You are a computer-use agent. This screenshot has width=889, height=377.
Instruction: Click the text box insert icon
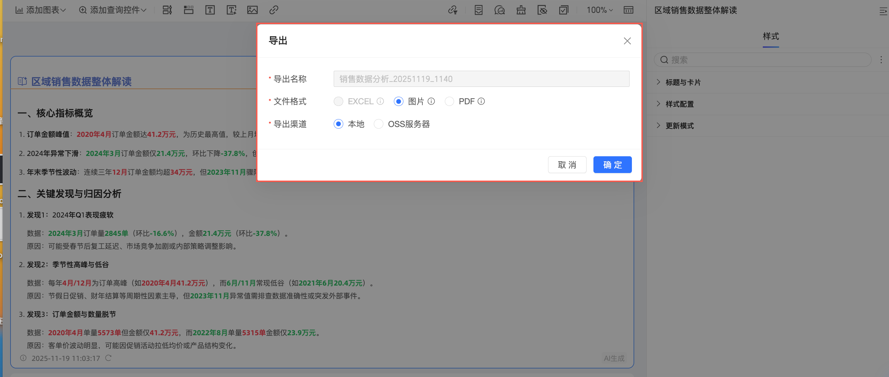(210, 10)
